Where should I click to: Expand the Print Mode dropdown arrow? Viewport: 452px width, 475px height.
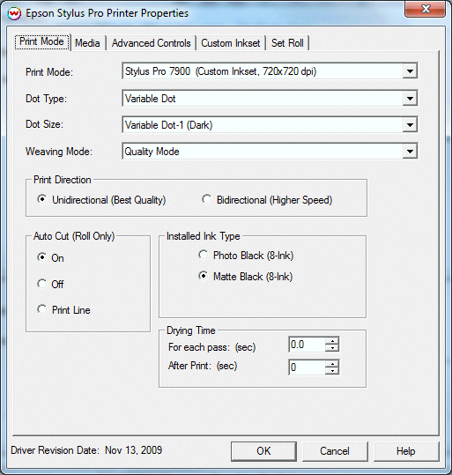(410, 71)
